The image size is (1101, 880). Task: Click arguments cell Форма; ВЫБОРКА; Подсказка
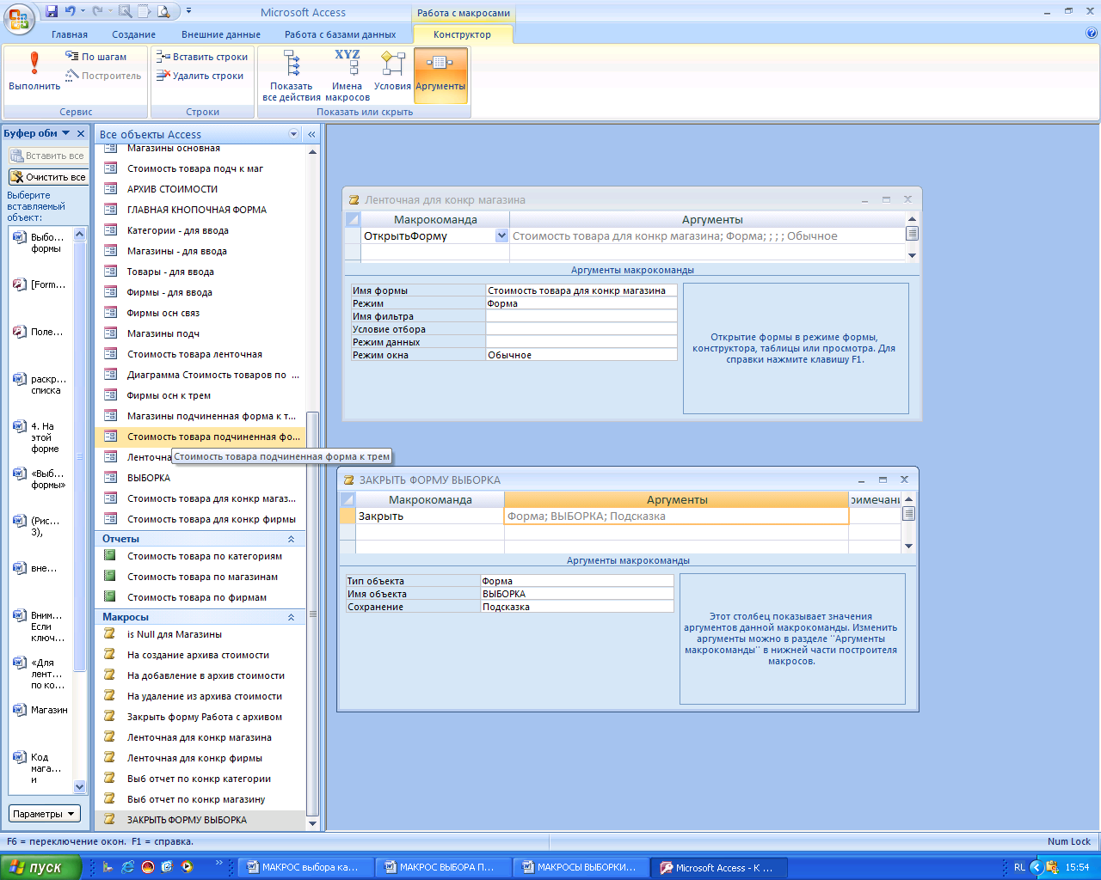point(677,516)
